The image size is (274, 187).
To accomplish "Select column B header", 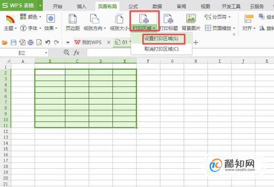I will click(x=50, y=61).
